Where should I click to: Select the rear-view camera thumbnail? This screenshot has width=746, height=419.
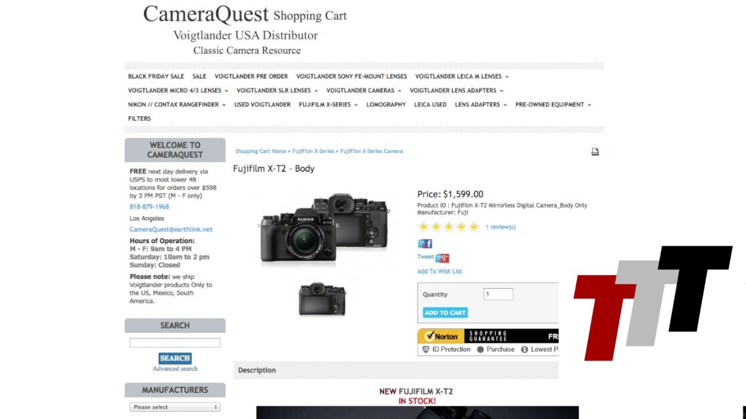322,299
